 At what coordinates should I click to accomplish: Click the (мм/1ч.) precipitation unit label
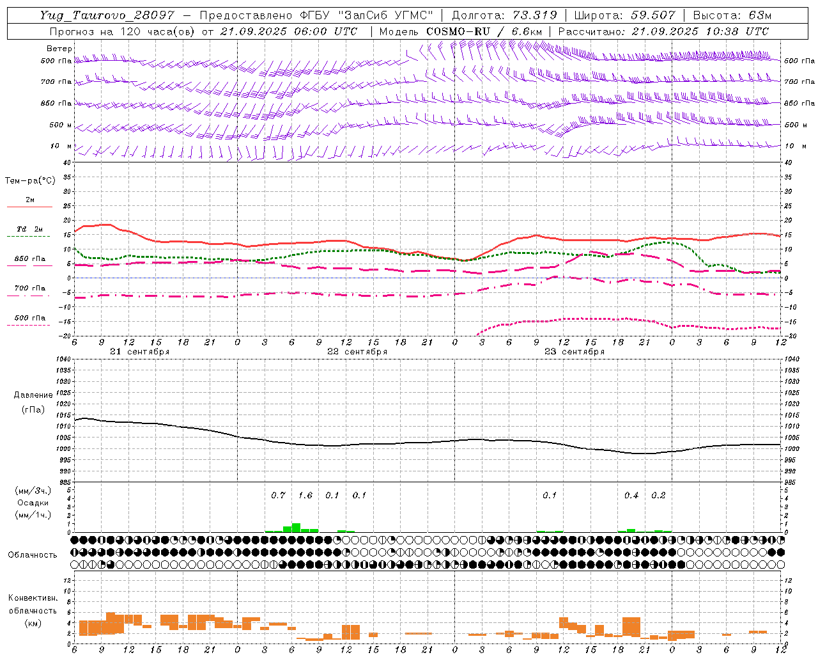click(x=33, y=515)
